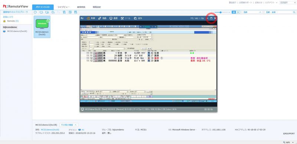Open the language selection dropdown
The image size is (297, 144).
pyautogui.click(x=287, y=3)
